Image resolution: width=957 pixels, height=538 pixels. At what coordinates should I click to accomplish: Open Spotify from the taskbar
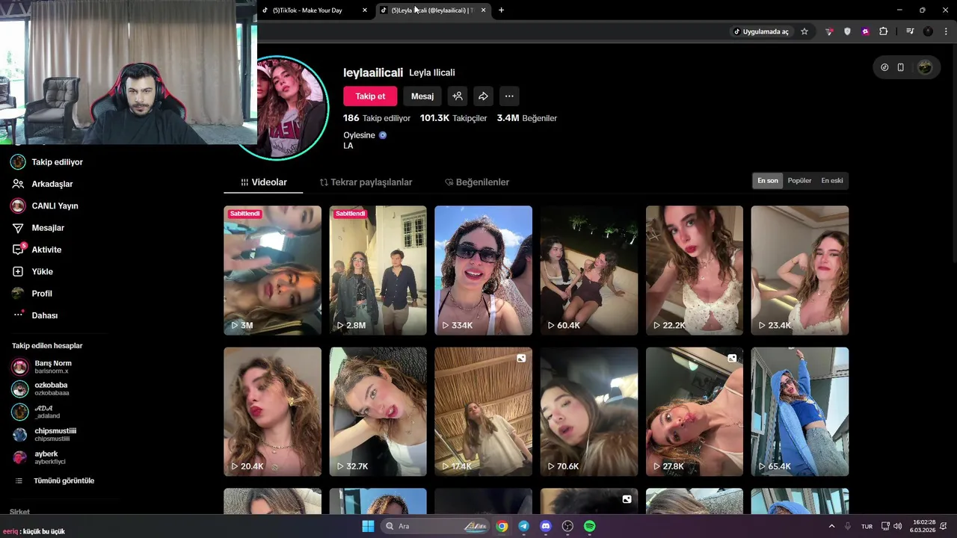pos(589,526)
